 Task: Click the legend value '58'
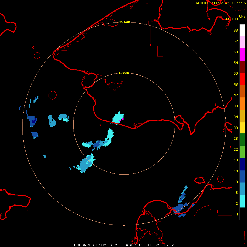click(236, 52)
